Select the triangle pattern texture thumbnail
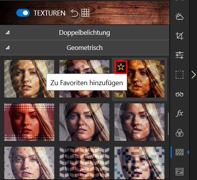Screen dimensions: 197x180 (84, 79)
